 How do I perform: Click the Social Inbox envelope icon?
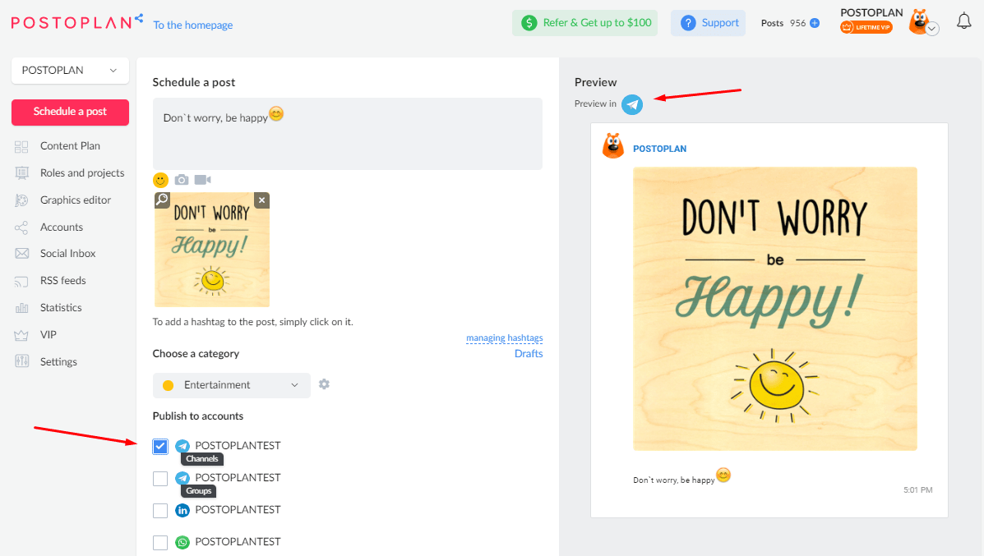tap(21, 253)
